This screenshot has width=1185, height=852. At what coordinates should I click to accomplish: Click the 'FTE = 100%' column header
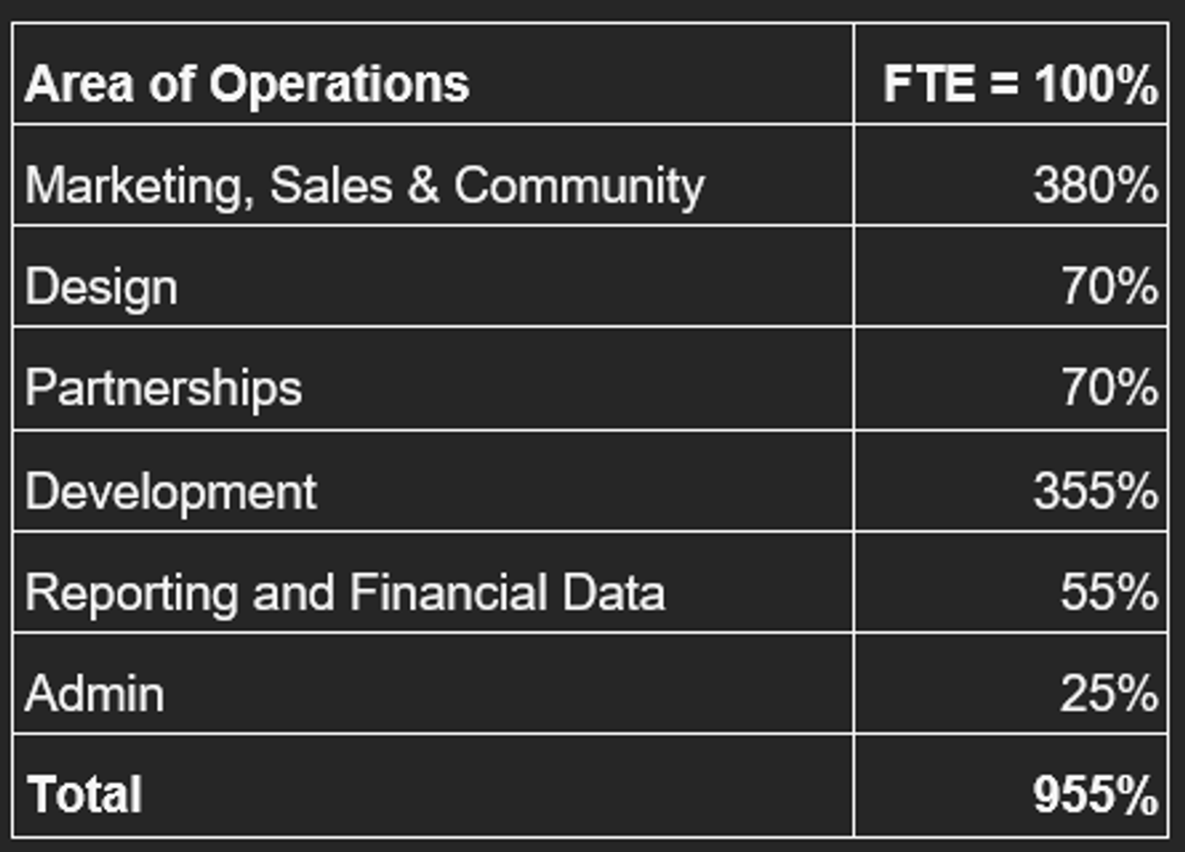pyautogui.click(x=1020, y=84)
